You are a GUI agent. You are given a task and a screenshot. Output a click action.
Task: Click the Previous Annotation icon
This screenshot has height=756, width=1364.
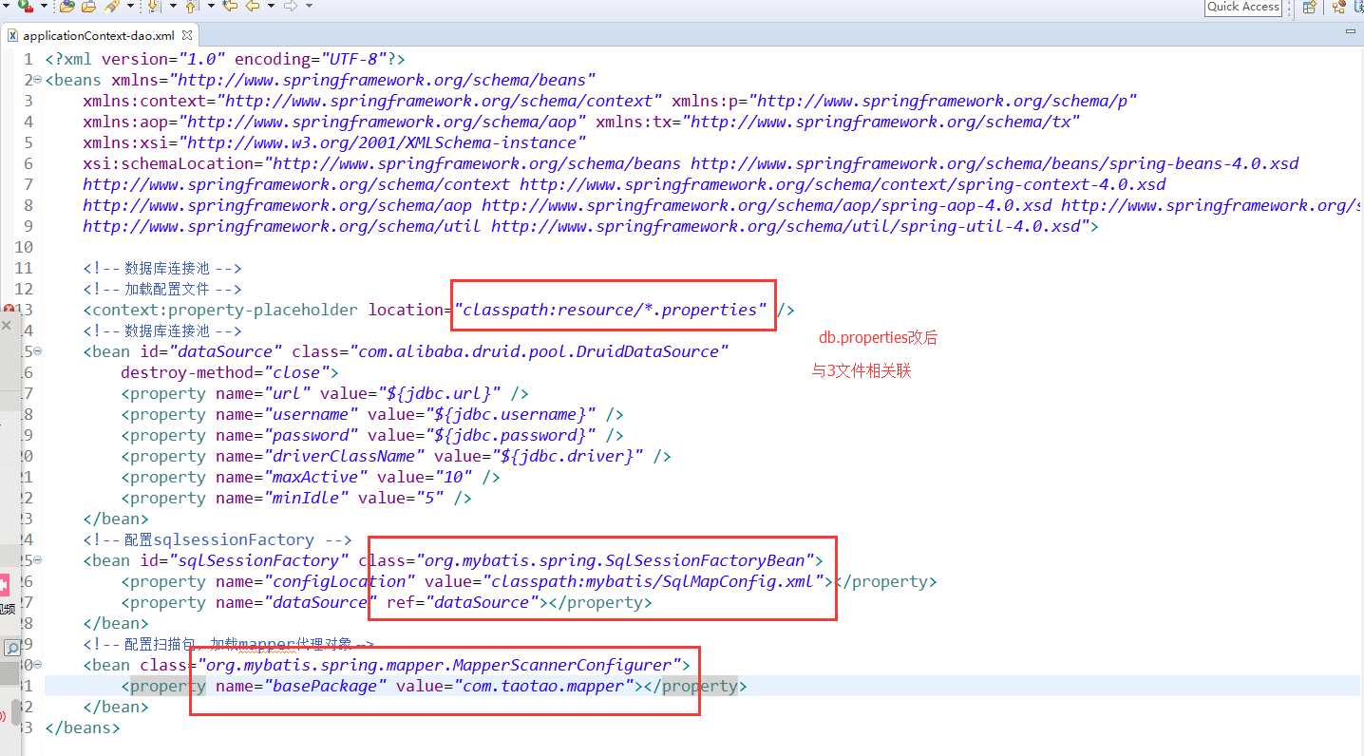[x=190, y=6]
